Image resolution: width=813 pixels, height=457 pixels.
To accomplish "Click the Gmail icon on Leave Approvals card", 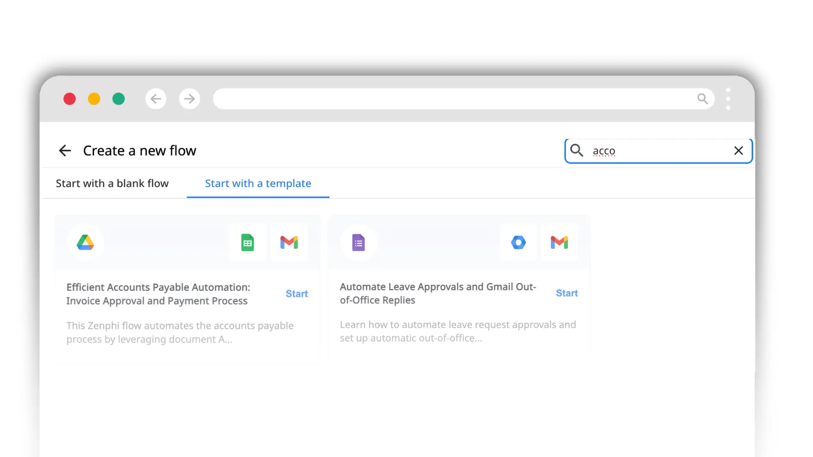I will point(559,242).
